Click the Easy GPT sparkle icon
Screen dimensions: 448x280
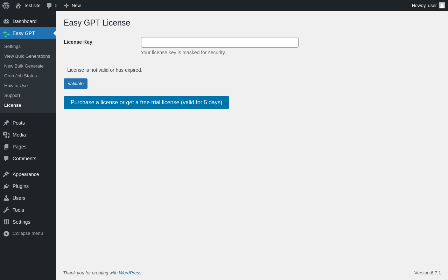pos(6,34)
